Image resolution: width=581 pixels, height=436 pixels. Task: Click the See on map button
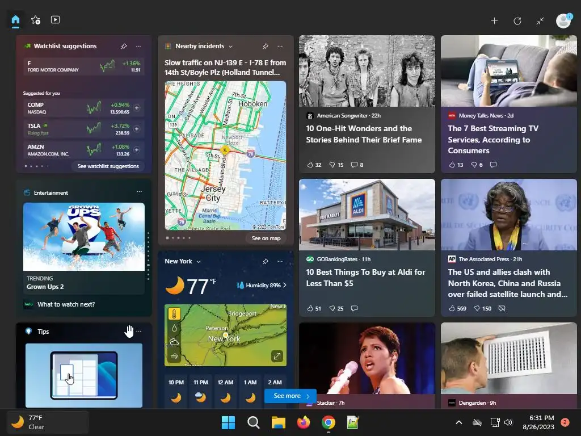[x=266, y=238]
